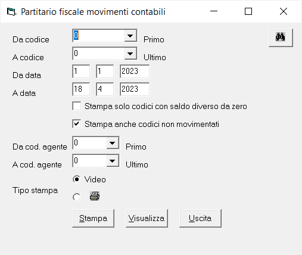Select the A data month field showing 4

tap(105, 89)
